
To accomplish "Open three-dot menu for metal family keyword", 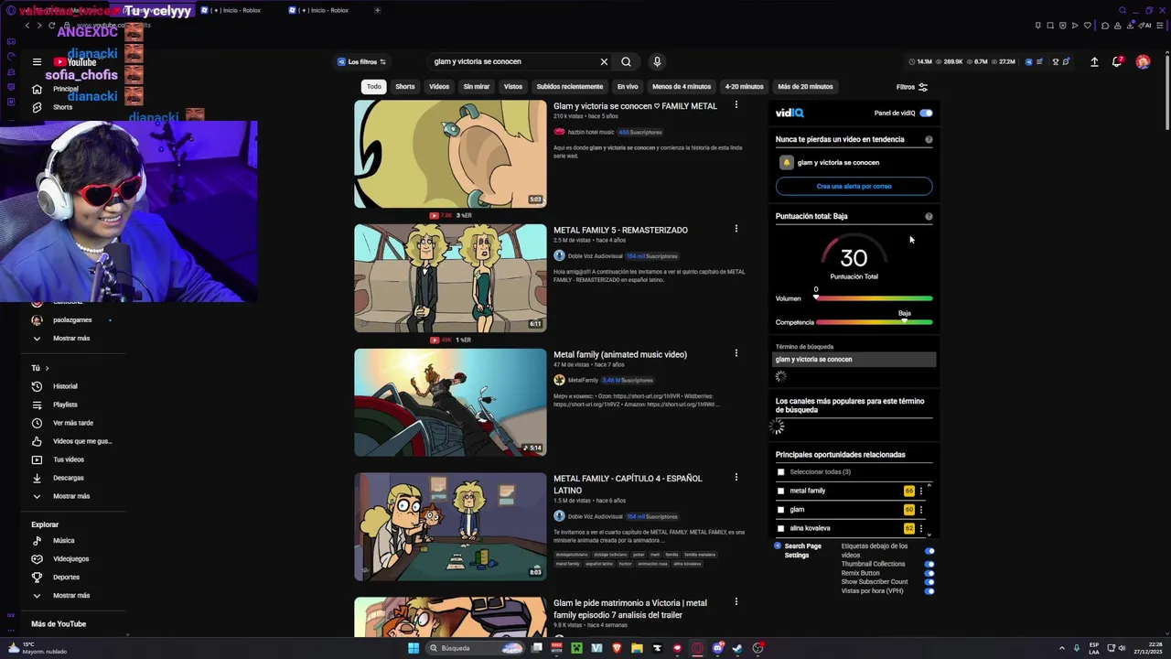I will click(921, 491).
